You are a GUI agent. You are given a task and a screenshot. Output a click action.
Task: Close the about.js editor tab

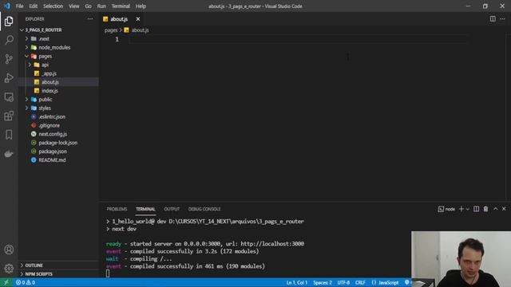tap(138, 19)
